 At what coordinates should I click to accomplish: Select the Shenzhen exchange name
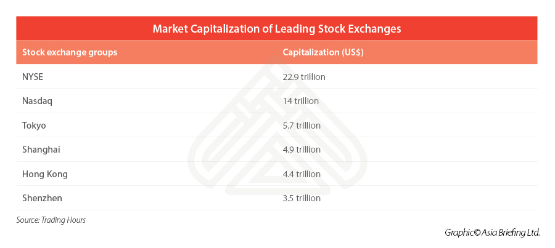click(42, 198)
